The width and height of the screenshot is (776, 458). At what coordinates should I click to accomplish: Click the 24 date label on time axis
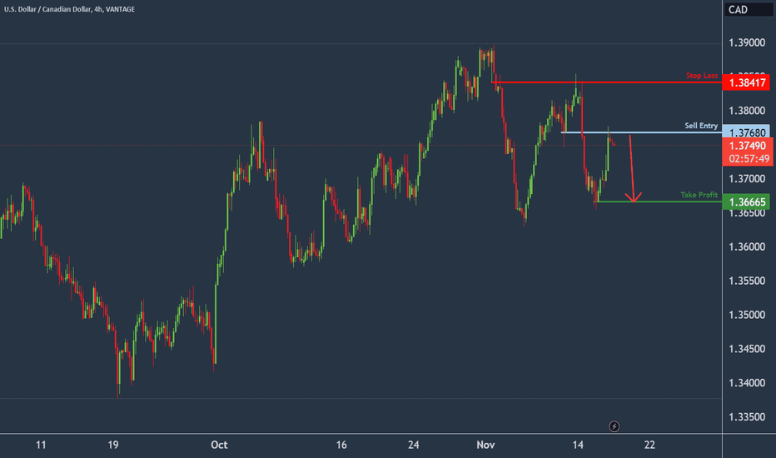413,446
